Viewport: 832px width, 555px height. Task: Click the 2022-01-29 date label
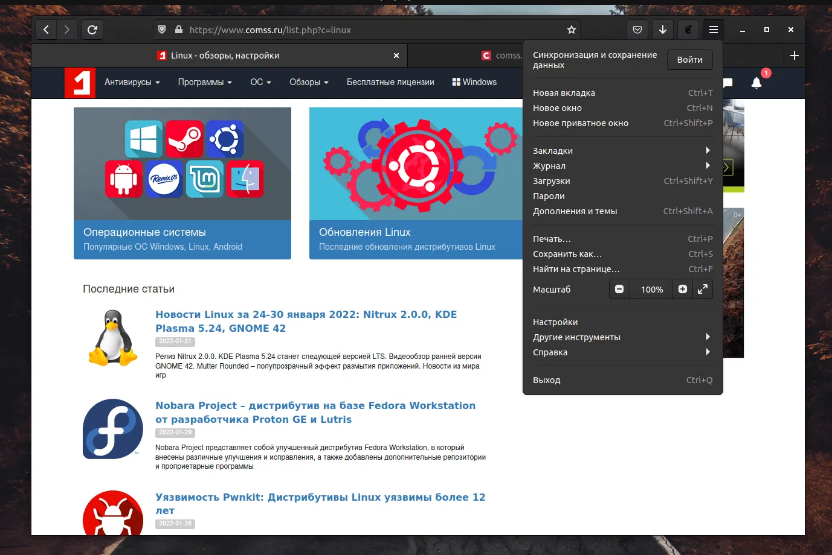[175, 433]
